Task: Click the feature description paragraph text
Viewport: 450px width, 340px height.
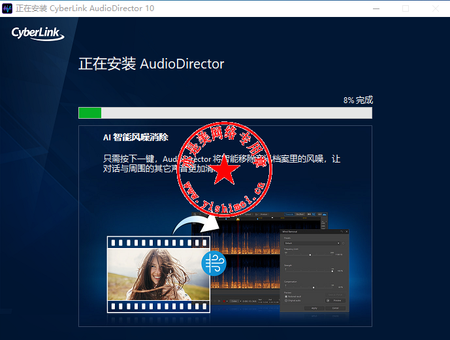Action: [221, 164]
